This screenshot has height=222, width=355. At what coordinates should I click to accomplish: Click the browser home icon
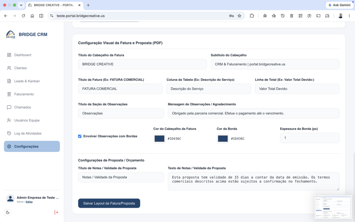[x=32, y=16]
